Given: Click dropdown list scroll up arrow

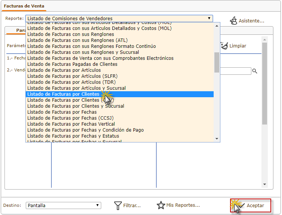Looking at the screenshot, I should point(217,26).
